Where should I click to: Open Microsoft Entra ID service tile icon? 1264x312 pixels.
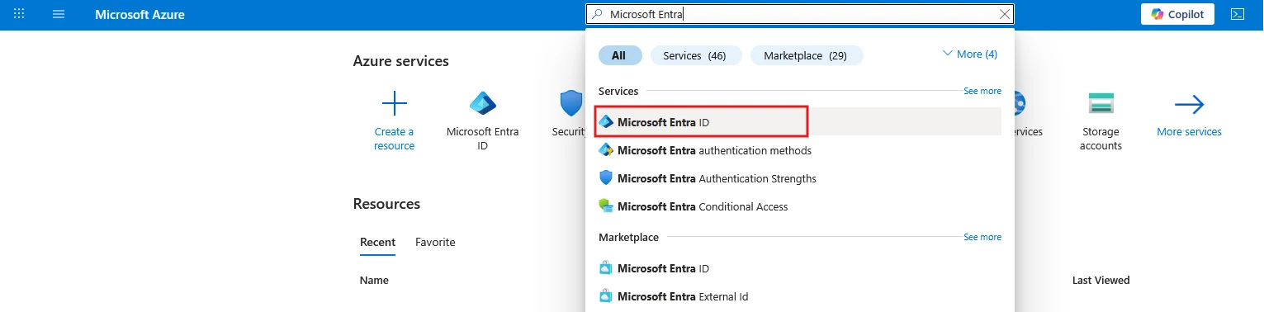coord(483,103)
